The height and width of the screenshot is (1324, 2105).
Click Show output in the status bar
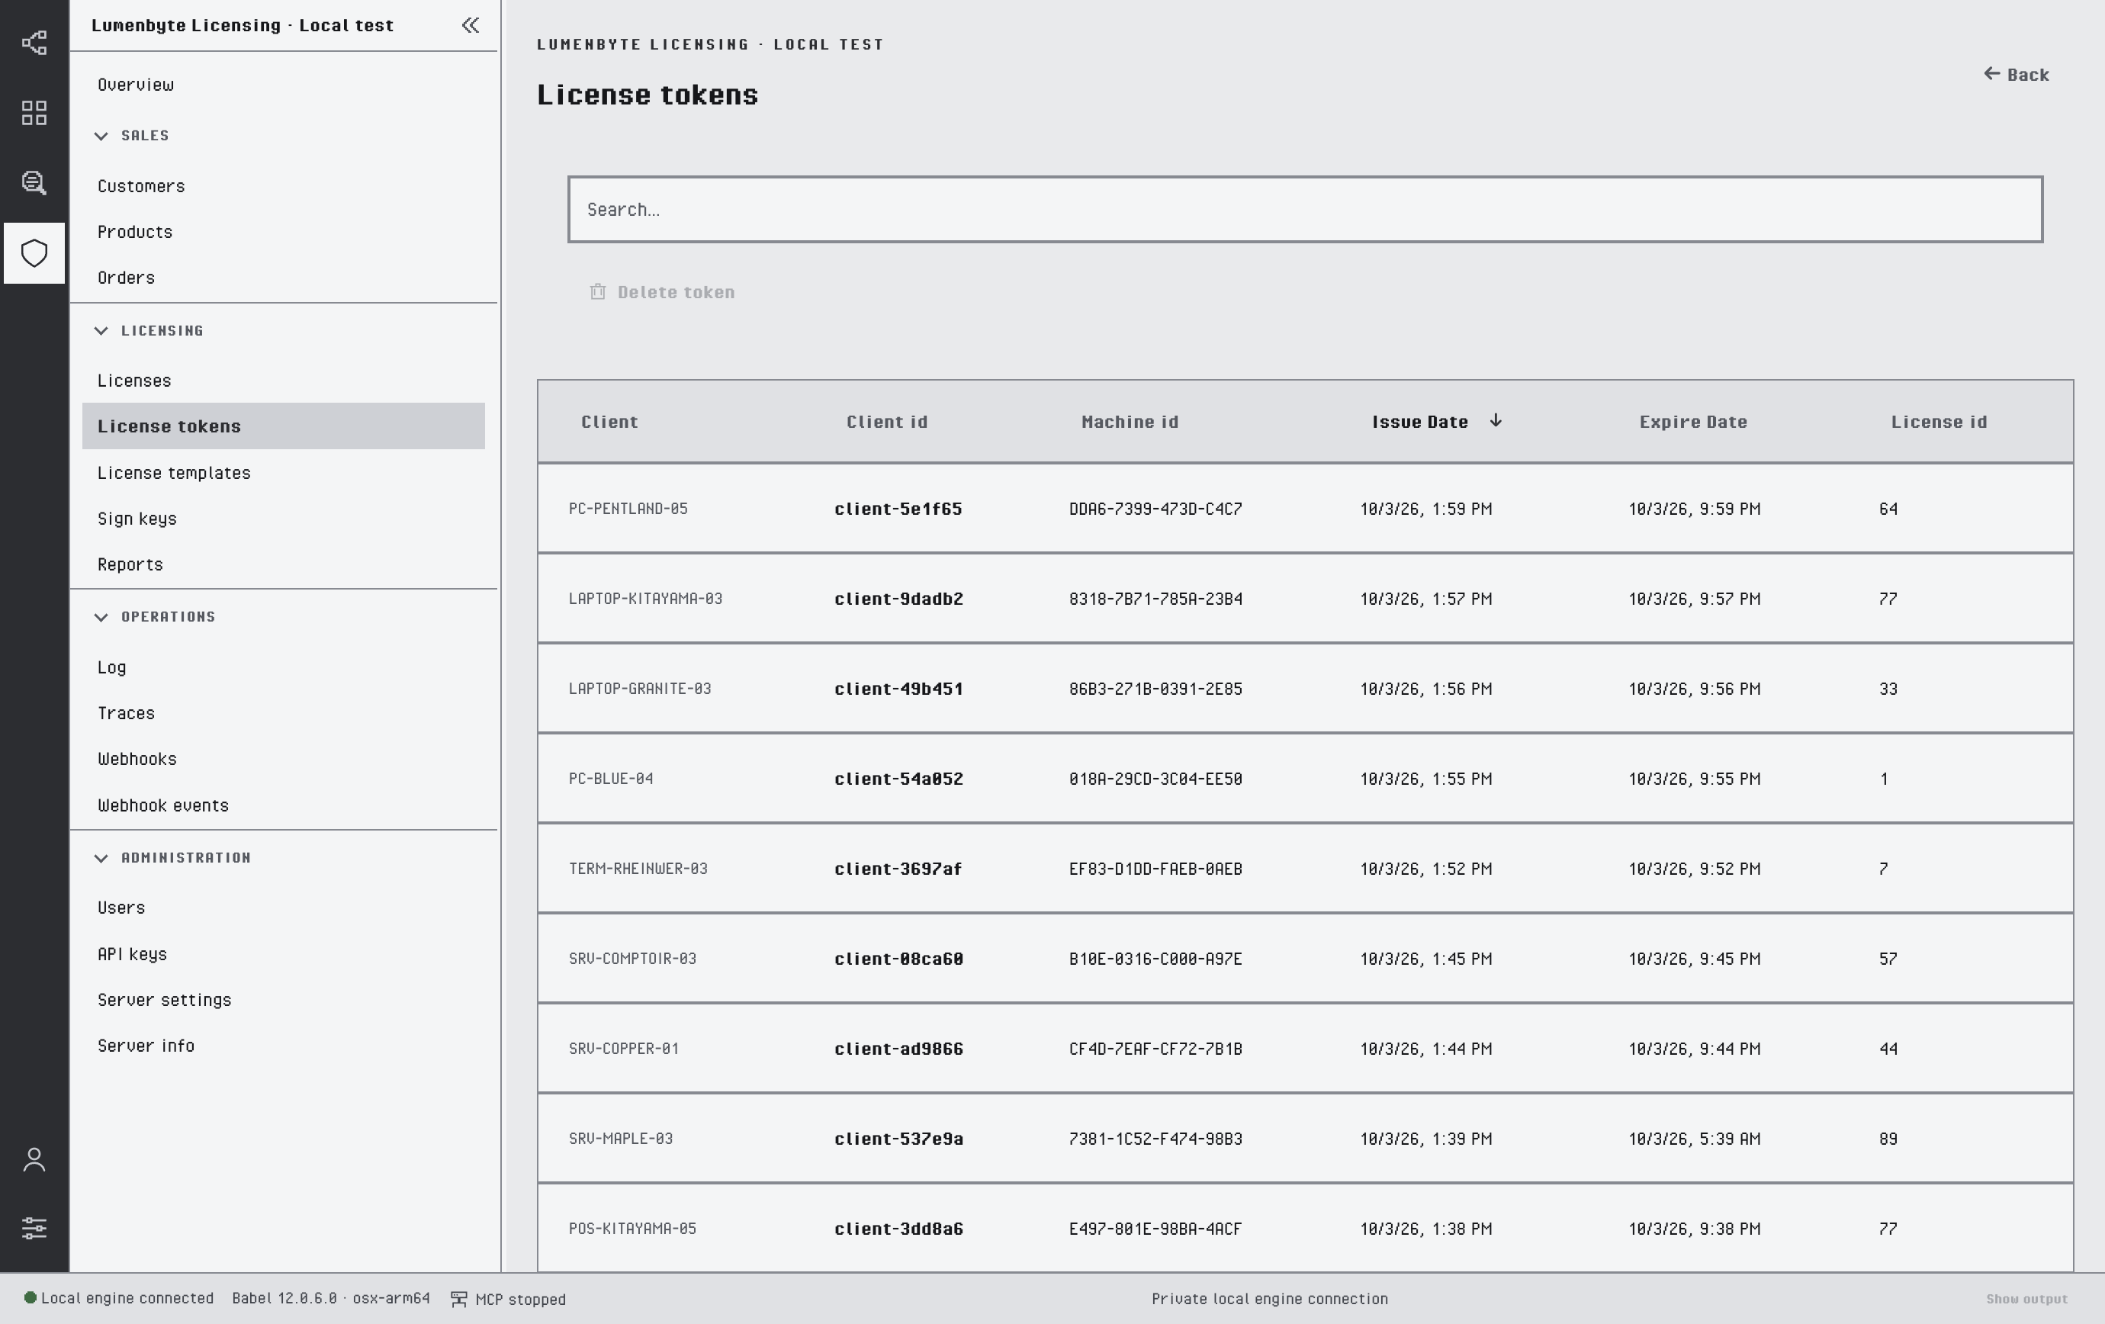coord(2026,1300)
